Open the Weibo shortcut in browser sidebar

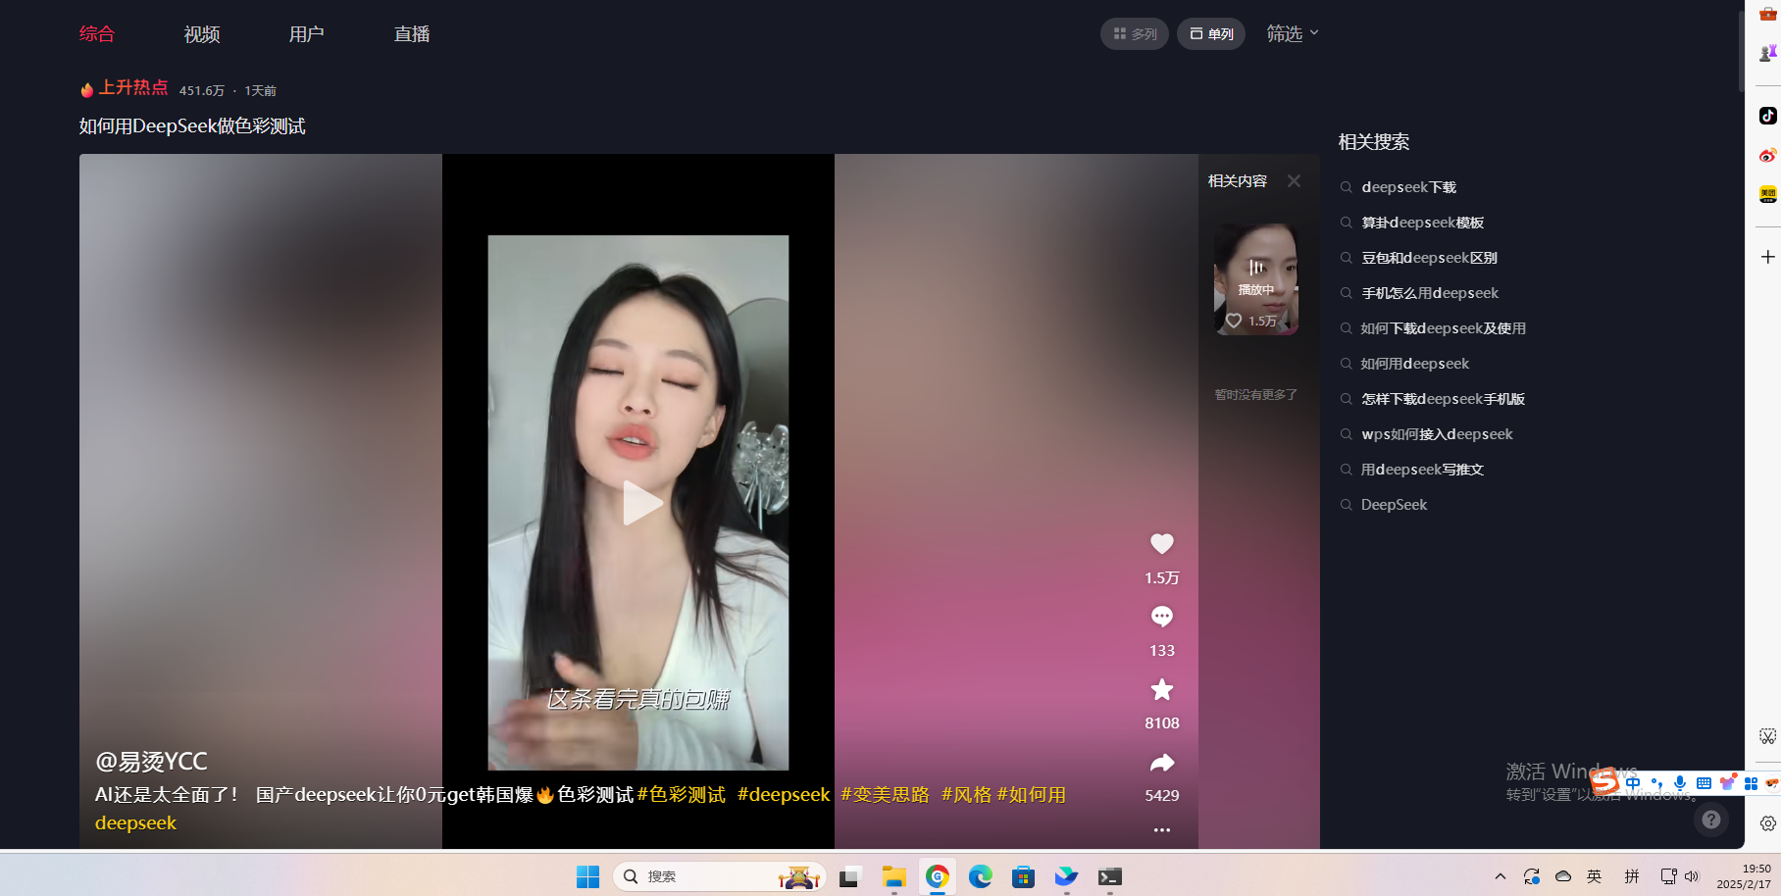point(1767,155)
